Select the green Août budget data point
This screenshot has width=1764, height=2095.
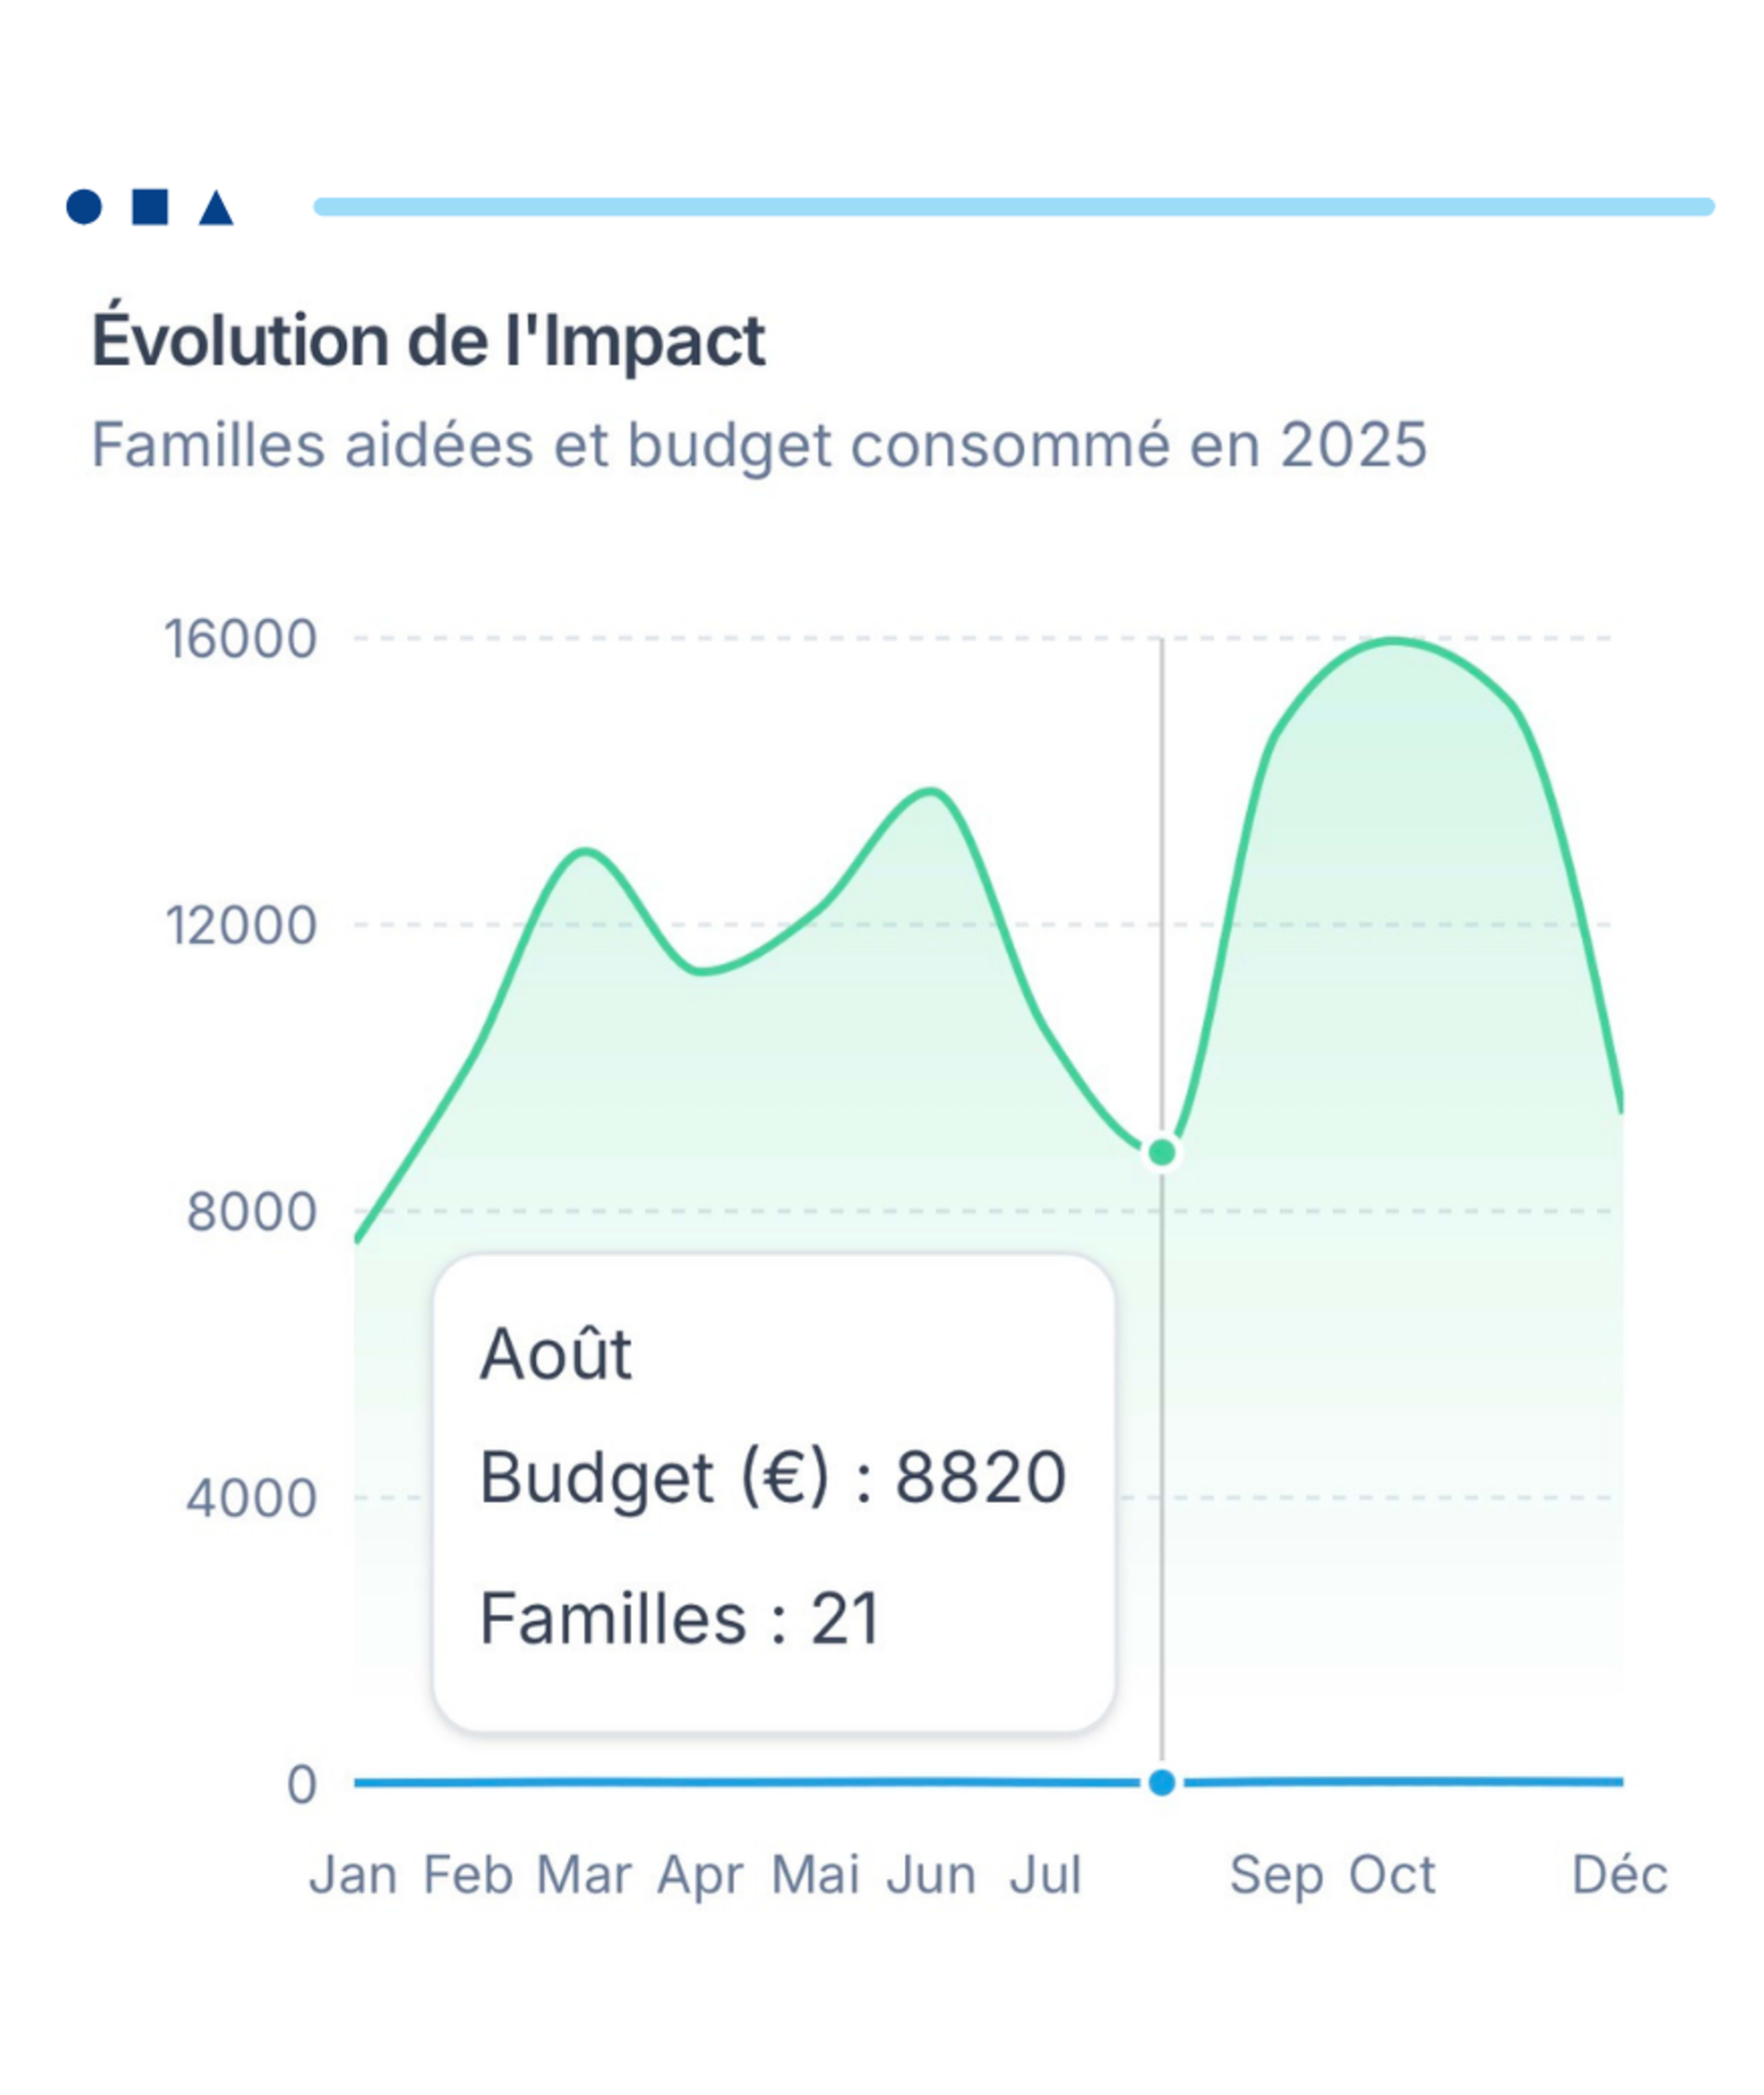point(1162,1153)
